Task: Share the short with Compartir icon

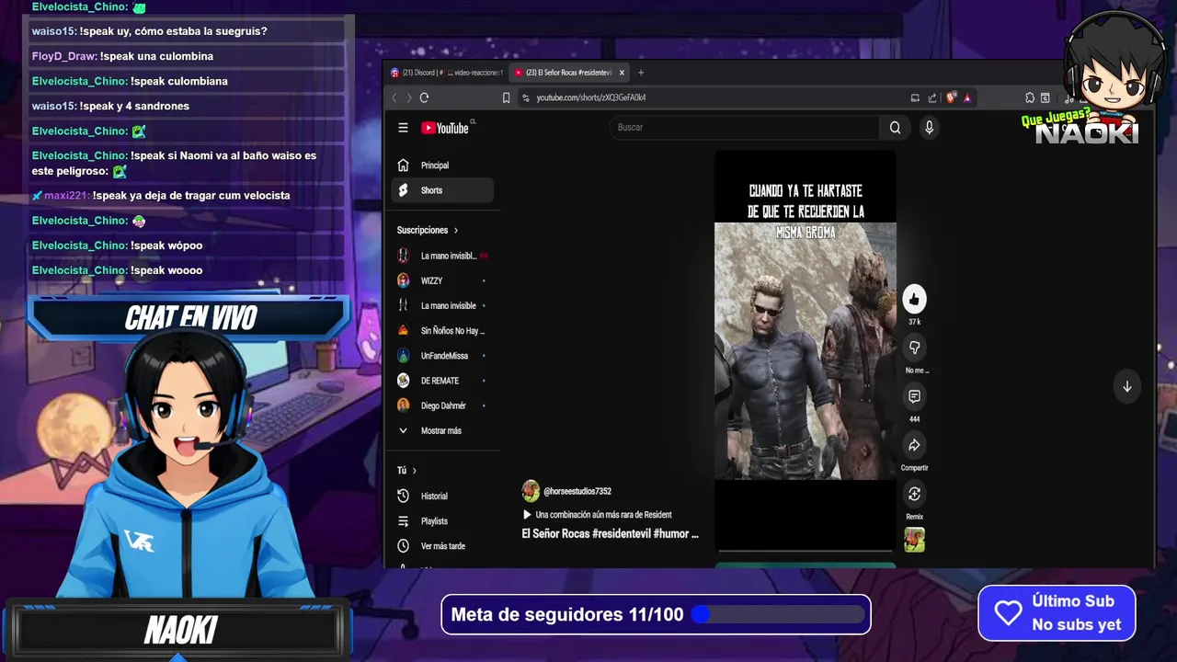Action: [914, 445]
